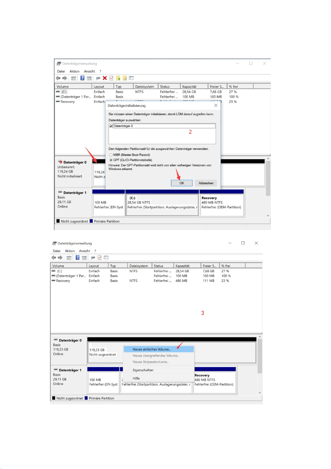Click scroll up arrow in upper window
Image resolution: width=331 pixels, height=469 pixels.
click(268, 159)
